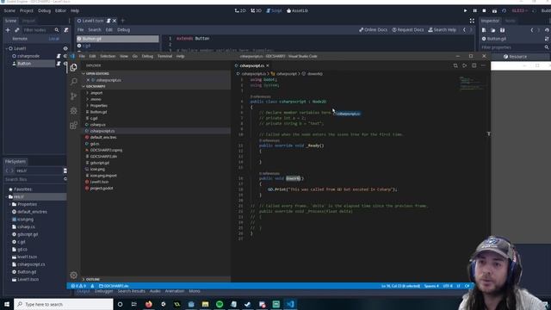Viewport: 551px width, 310px height.
Task: Expand the .import folder in VS Code
Action: pyautogui.click(x=88, y=93)
